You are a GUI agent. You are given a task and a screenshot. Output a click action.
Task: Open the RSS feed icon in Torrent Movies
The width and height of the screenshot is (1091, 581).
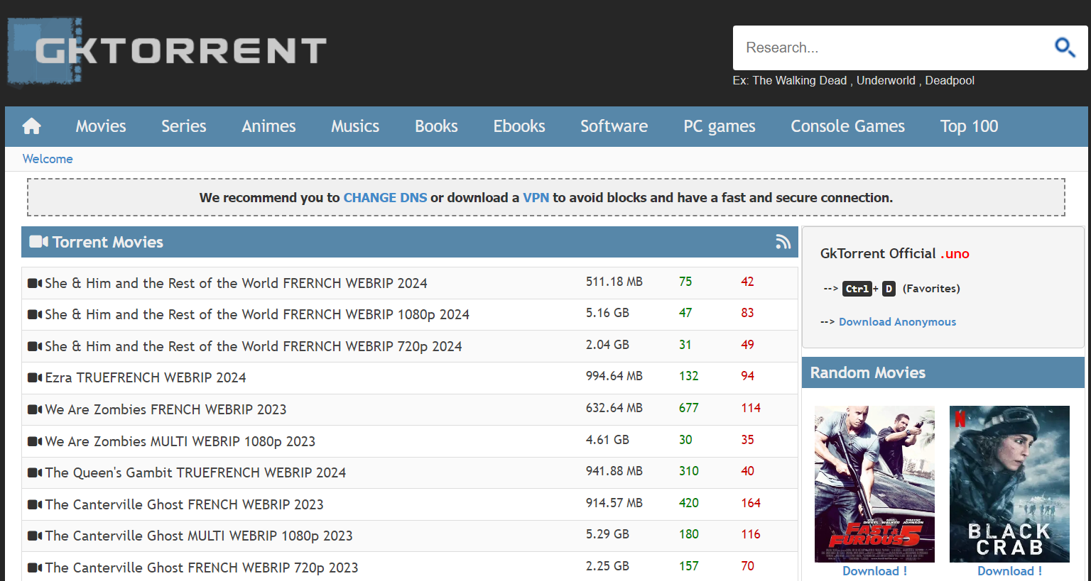tap(783, 242)
